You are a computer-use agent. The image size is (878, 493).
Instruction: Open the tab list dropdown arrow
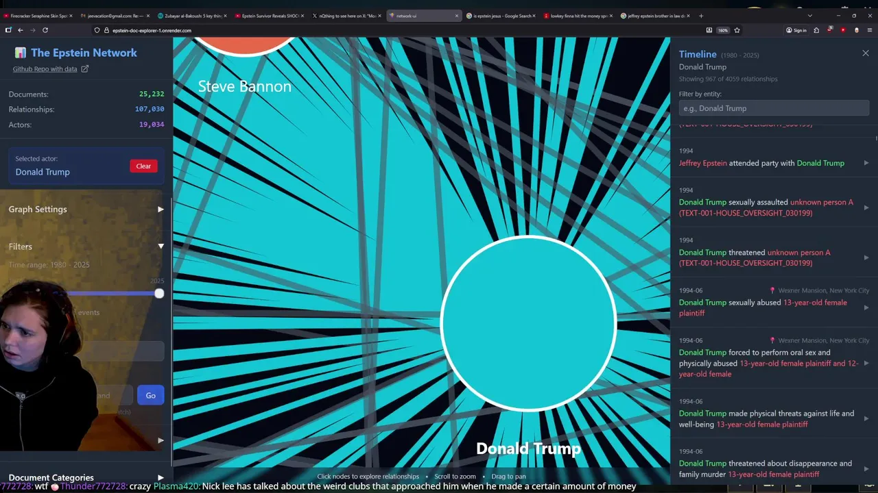(809, 16)
